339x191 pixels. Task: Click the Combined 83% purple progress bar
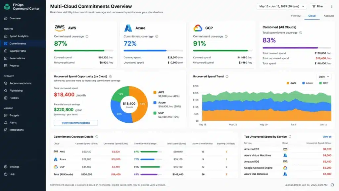tap(297, 48)
